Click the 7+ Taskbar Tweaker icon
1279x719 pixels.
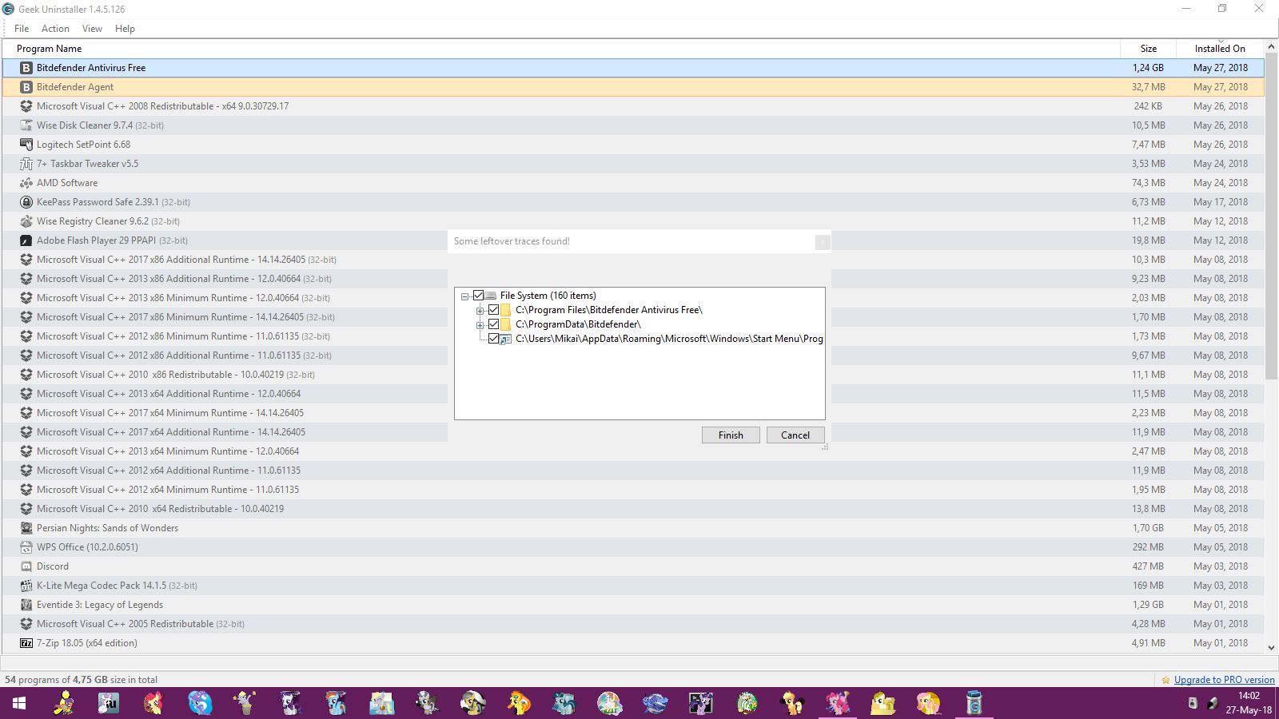[x=26, y=164]
